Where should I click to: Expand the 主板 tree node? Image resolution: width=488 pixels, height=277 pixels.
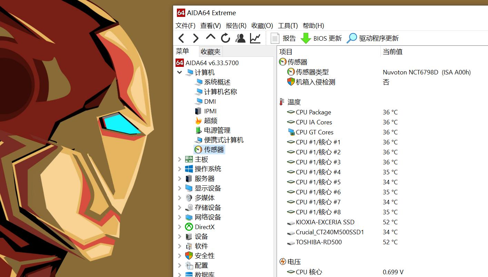click(179, 159)
